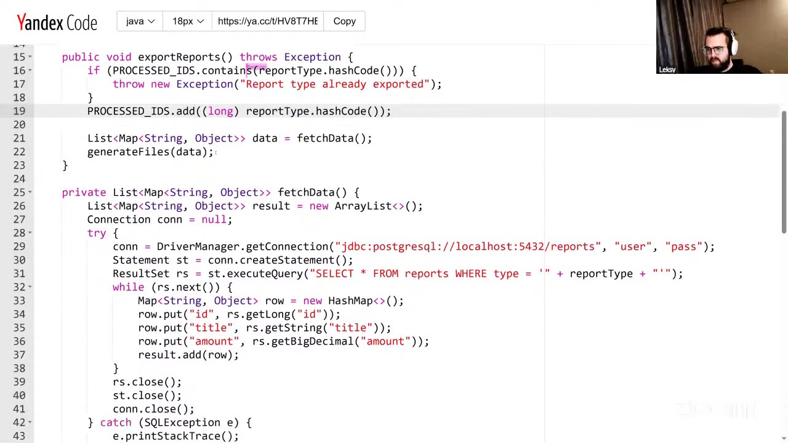Click 'DriverManager' on line 29
The height and width of the screenshot is (443, 788).
[198, 247]
